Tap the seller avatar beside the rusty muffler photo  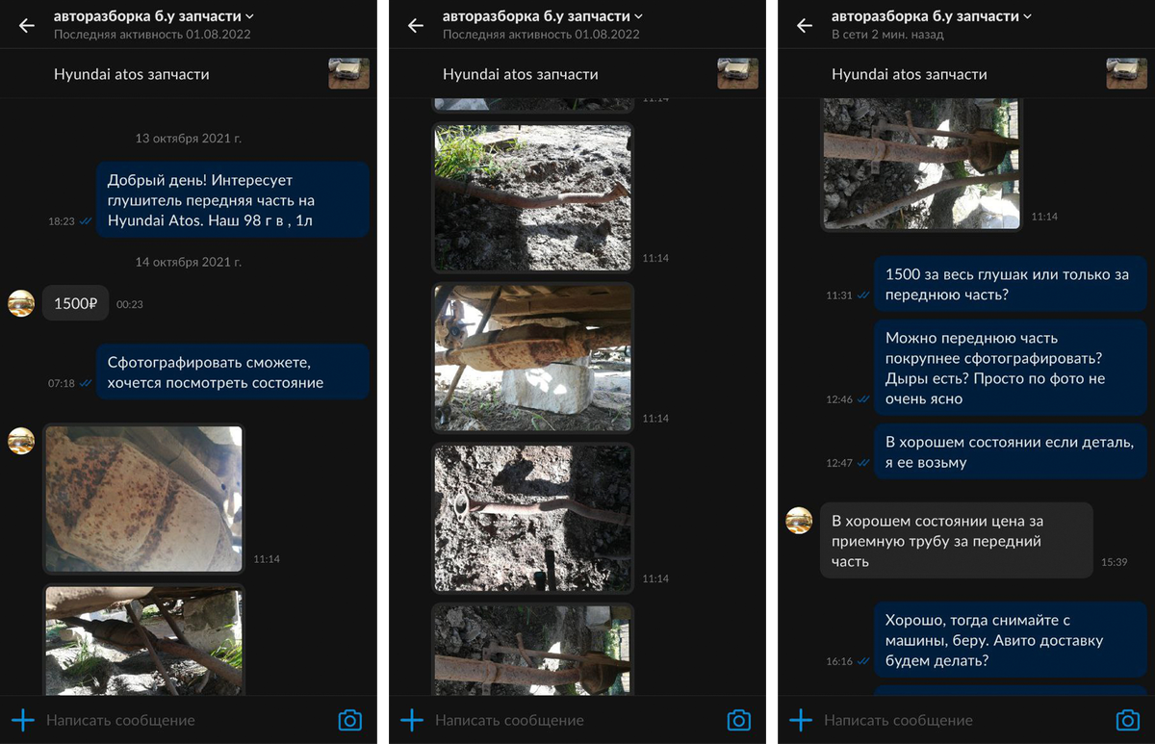[21, 441]
